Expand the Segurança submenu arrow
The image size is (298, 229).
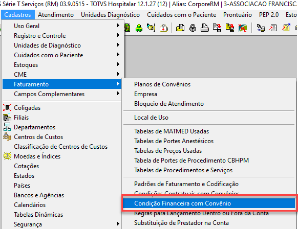point(118,224)
